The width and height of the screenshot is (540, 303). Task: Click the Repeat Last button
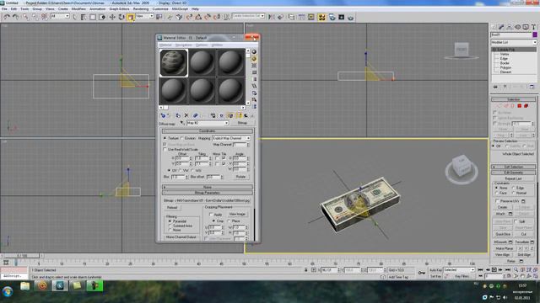point(513,178)
